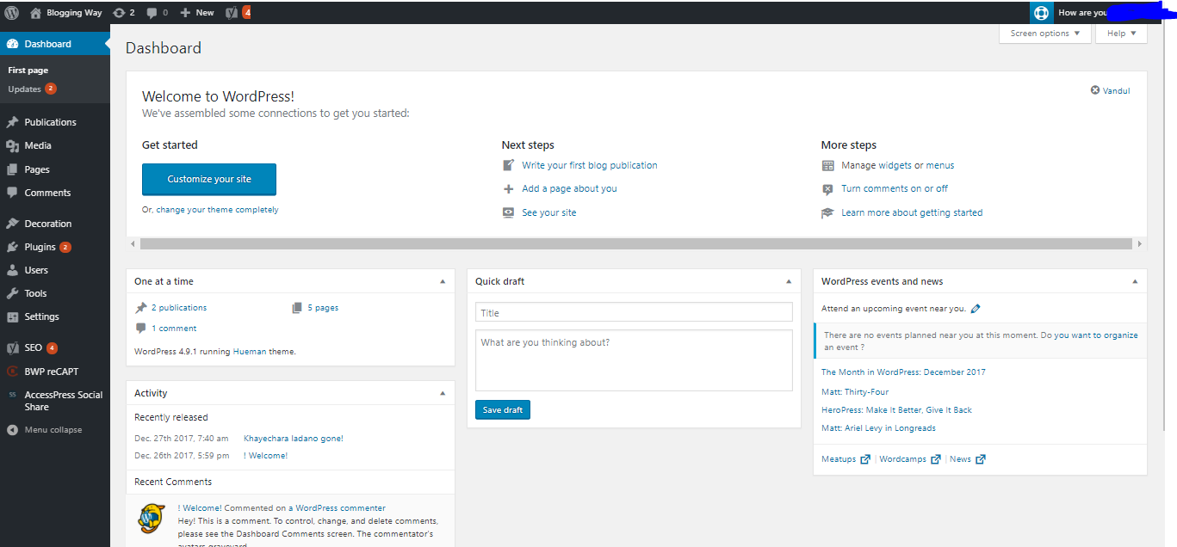Click the Publications pushpin icon in sidebar
The image size is (1177, 547).
tap(12, 122)
